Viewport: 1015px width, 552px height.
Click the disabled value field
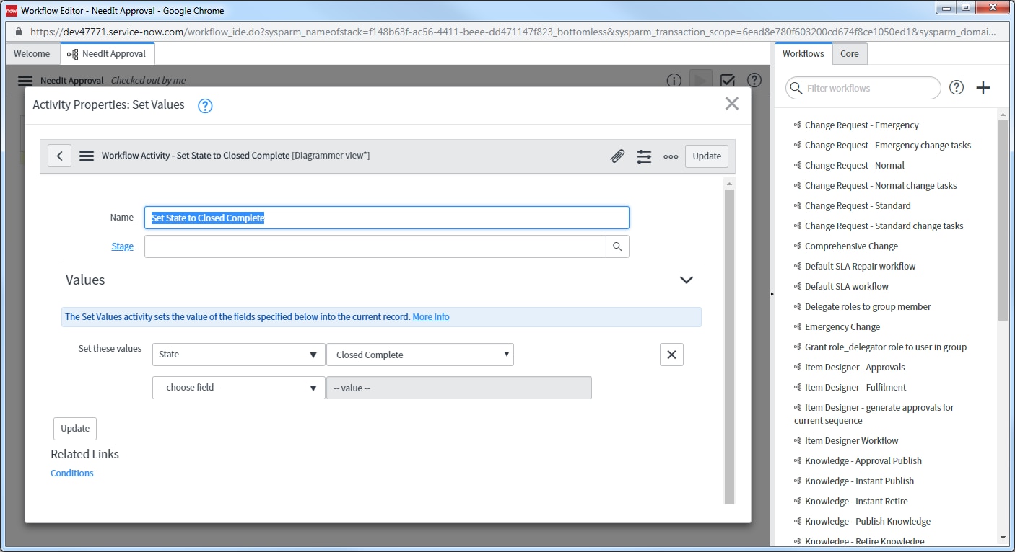click(x=459, y=388)
